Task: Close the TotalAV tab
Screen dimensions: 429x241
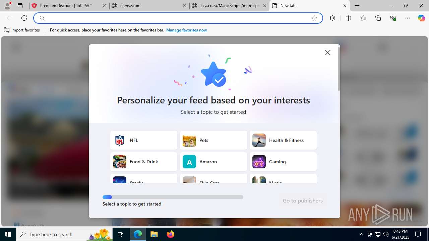Action: [105, 6]
